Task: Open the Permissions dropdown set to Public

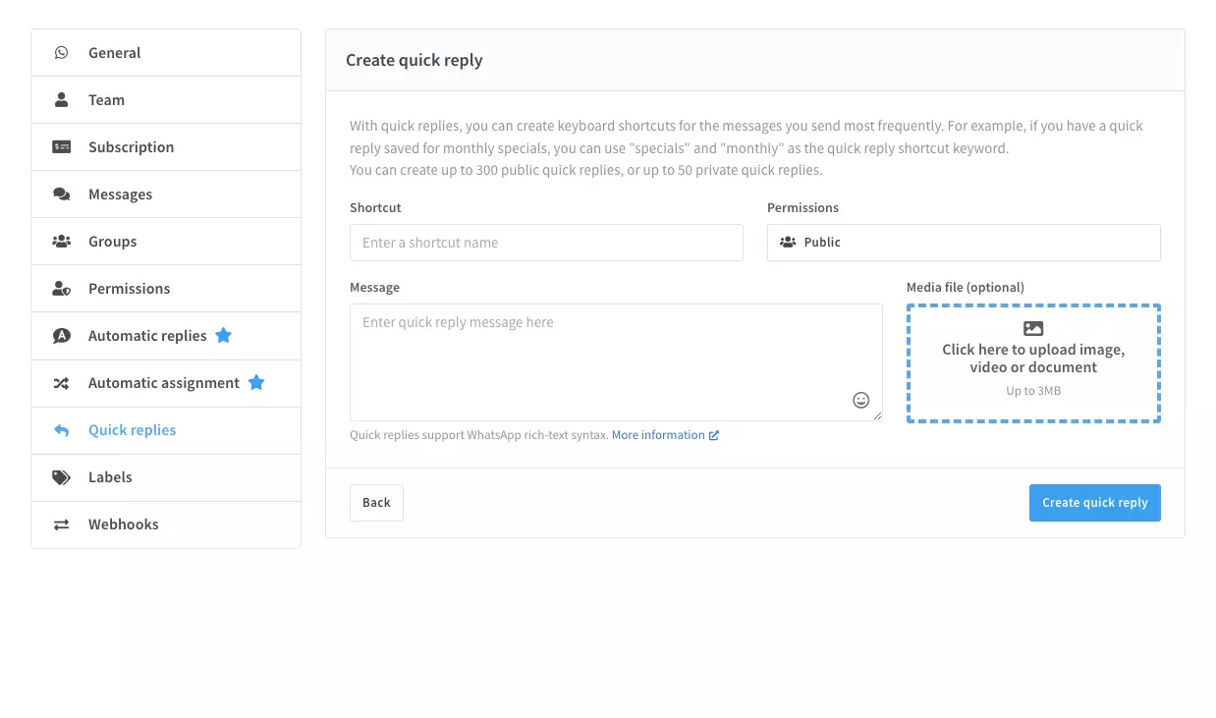Action: tap(964, 243)
